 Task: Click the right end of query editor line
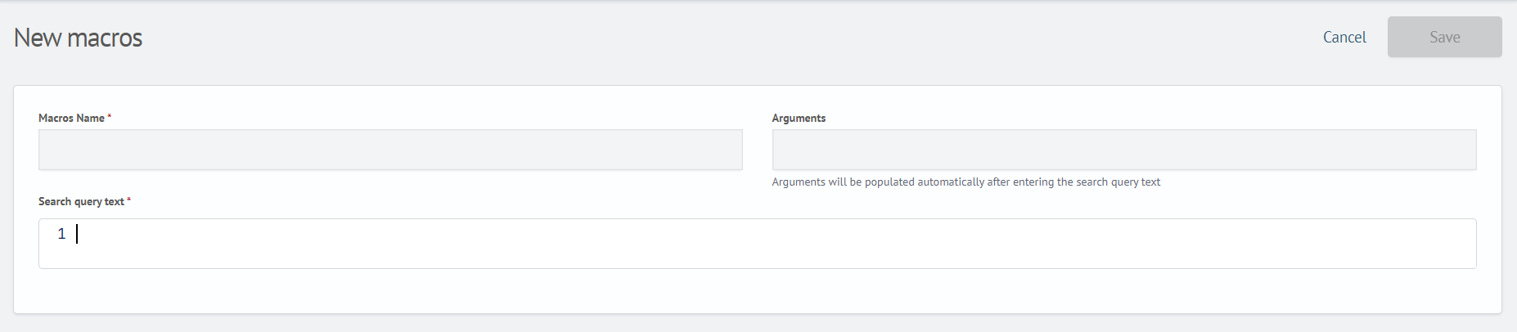coord(1456,234)
